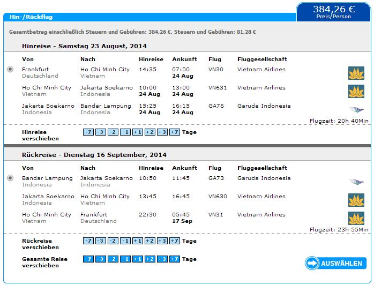Viewport: 374px width, 285px height.
Task: Shift Hinreise by +3 days
Action: 162,132
